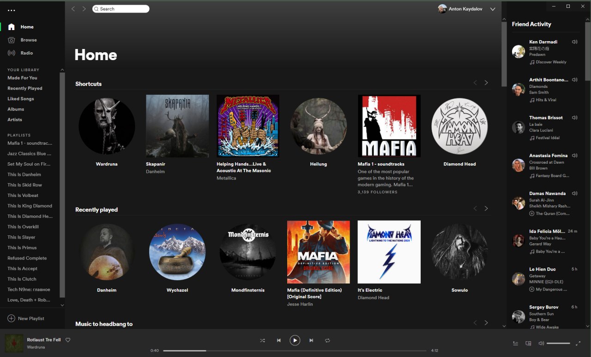
Task: Page Recently played right with chevron
Action: click(x=486, y=209)
